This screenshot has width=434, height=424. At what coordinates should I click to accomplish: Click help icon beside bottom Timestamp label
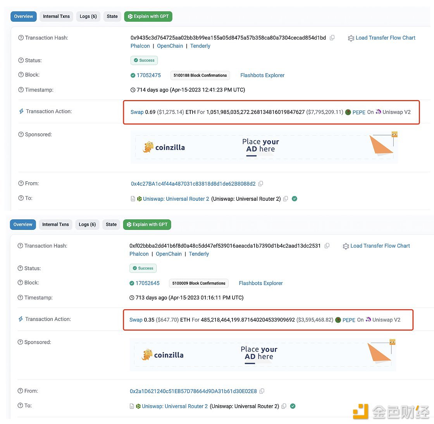point(20,298)
